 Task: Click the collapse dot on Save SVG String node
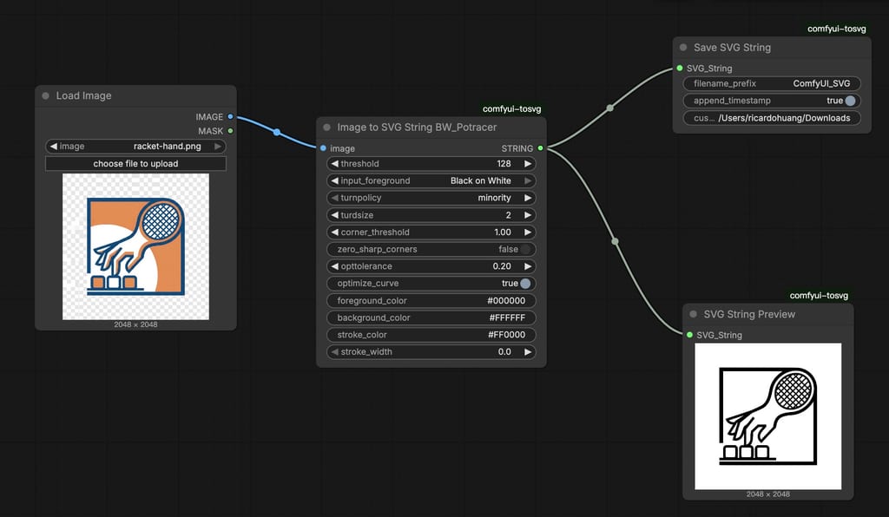[683, 48]
